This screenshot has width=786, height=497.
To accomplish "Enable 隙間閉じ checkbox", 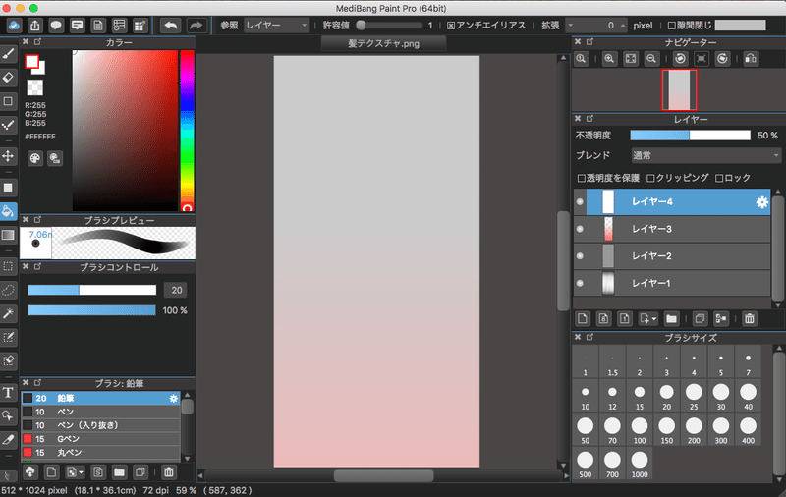I will tap(672, 26).
